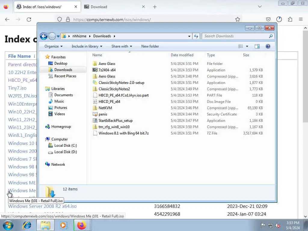Select Network in the navigation pane
The image size is (308, 231).
coord(58,165)
